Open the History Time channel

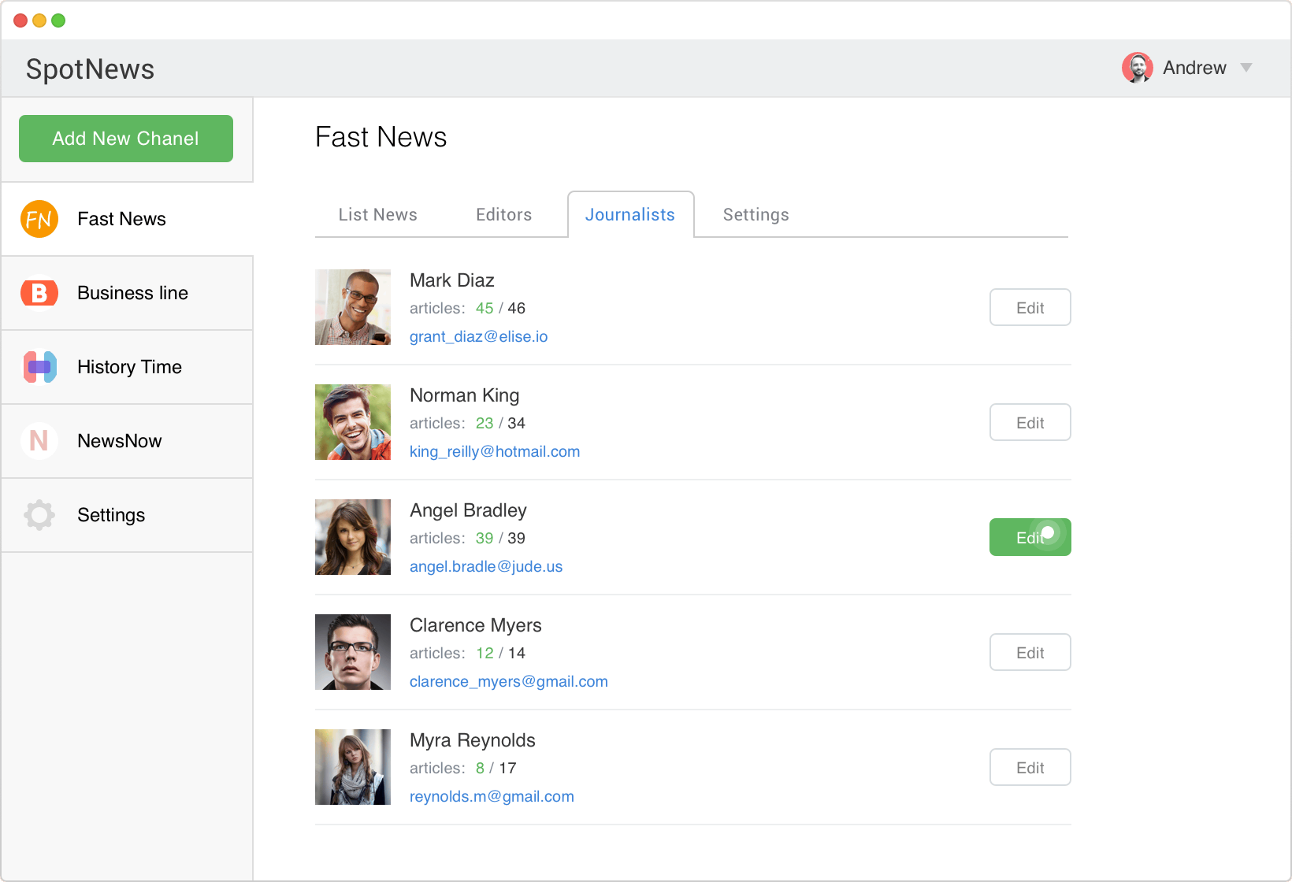pyautogui.click(x=127, y=367)
